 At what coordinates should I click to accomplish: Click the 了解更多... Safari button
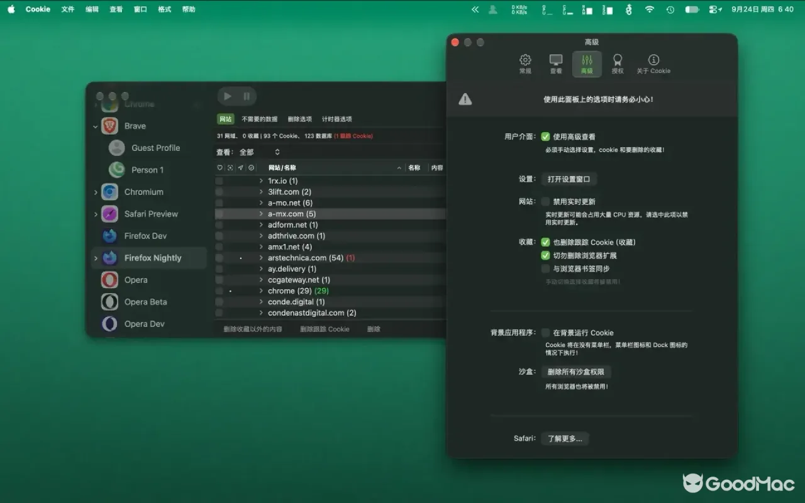point(565,438)
